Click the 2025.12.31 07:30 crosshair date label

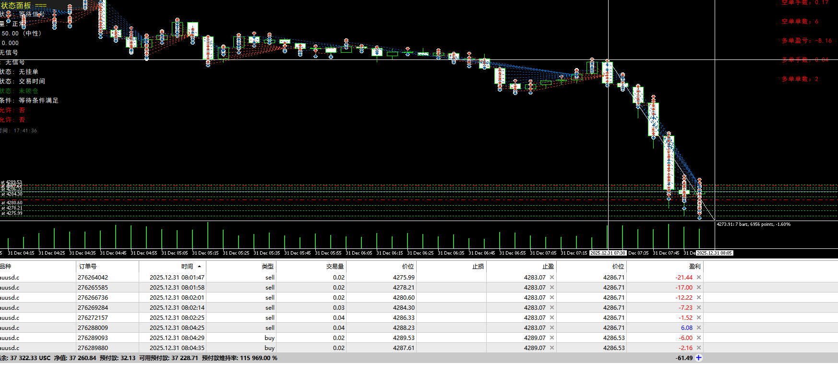(608, 253)
